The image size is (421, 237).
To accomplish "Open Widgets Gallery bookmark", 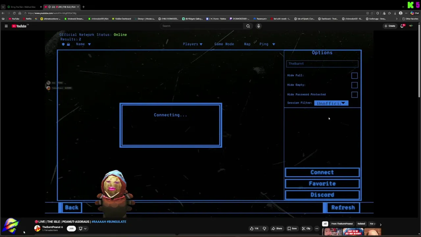I will 193,19.
